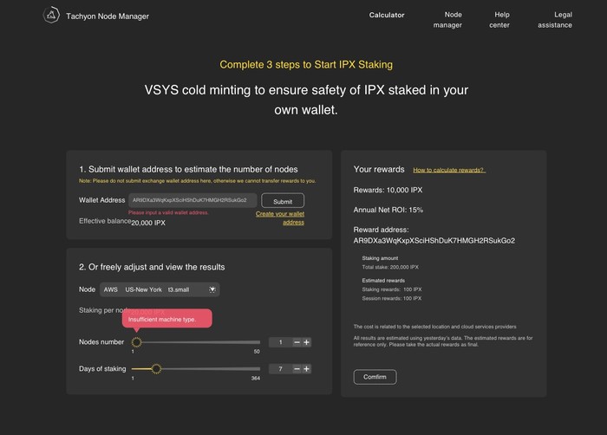Expand the Node selection dropdown

click(160, 289)
